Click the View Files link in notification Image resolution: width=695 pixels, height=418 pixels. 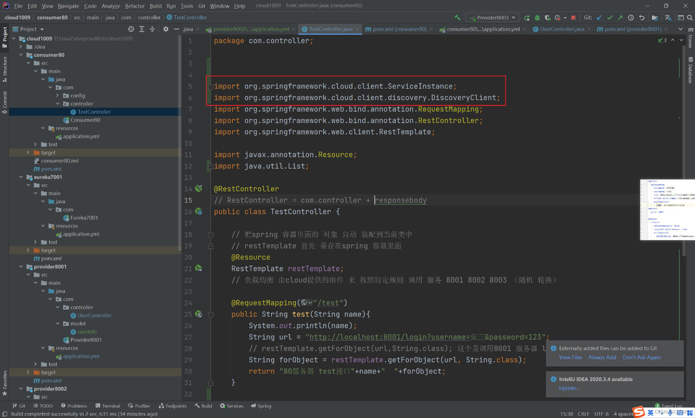tap(571, 357)
